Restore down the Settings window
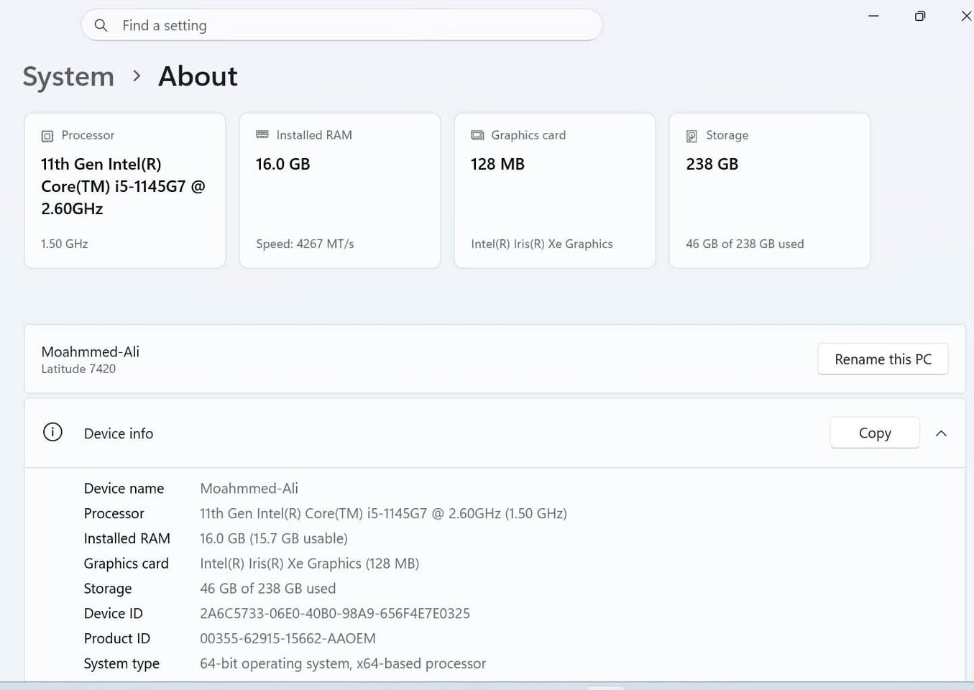Image resolution: width=974 pixels, height=690 pixels. (920, 16)
